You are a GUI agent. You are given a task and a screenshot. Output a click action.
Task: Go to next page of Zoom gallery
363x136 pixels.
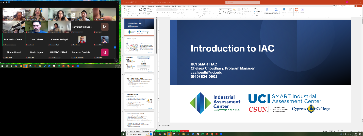pos(116,60)
